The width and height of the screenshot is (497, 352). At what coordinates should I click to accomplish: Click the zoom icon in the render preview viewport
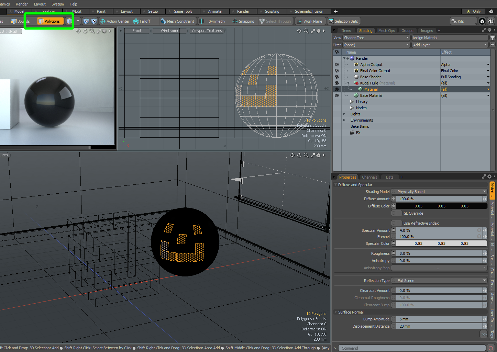click(92, 31)
